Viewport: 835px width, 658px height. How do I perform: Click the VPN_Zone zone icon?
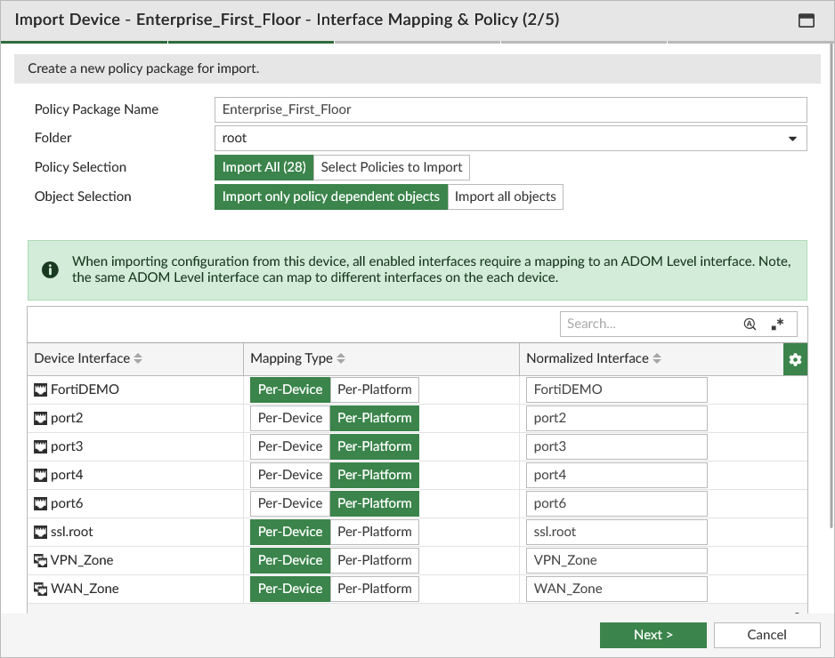point(40,561)
